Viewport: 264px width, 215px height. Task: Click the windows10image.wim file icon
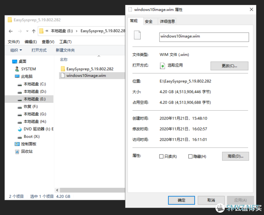pyautogui.click(x=63, y=76)
